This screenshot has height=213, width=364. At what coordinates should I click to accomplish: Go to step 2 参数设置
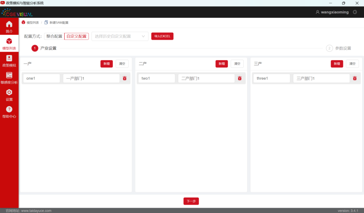click(x=339, y=48)
